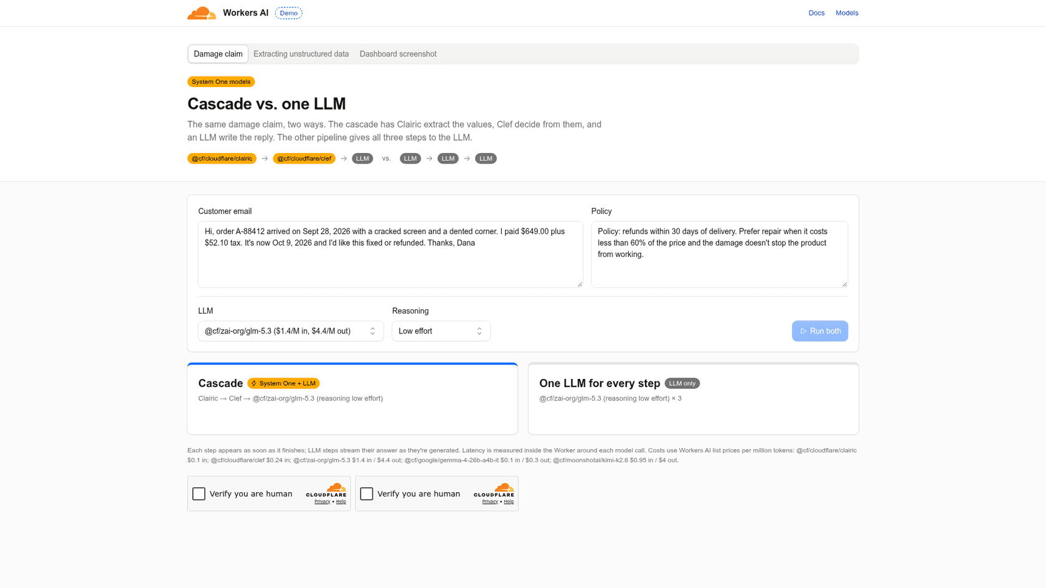Screen dimensions: 1046x588
Task: Click the Reasoning label
Action: click(x=410, y=311)
